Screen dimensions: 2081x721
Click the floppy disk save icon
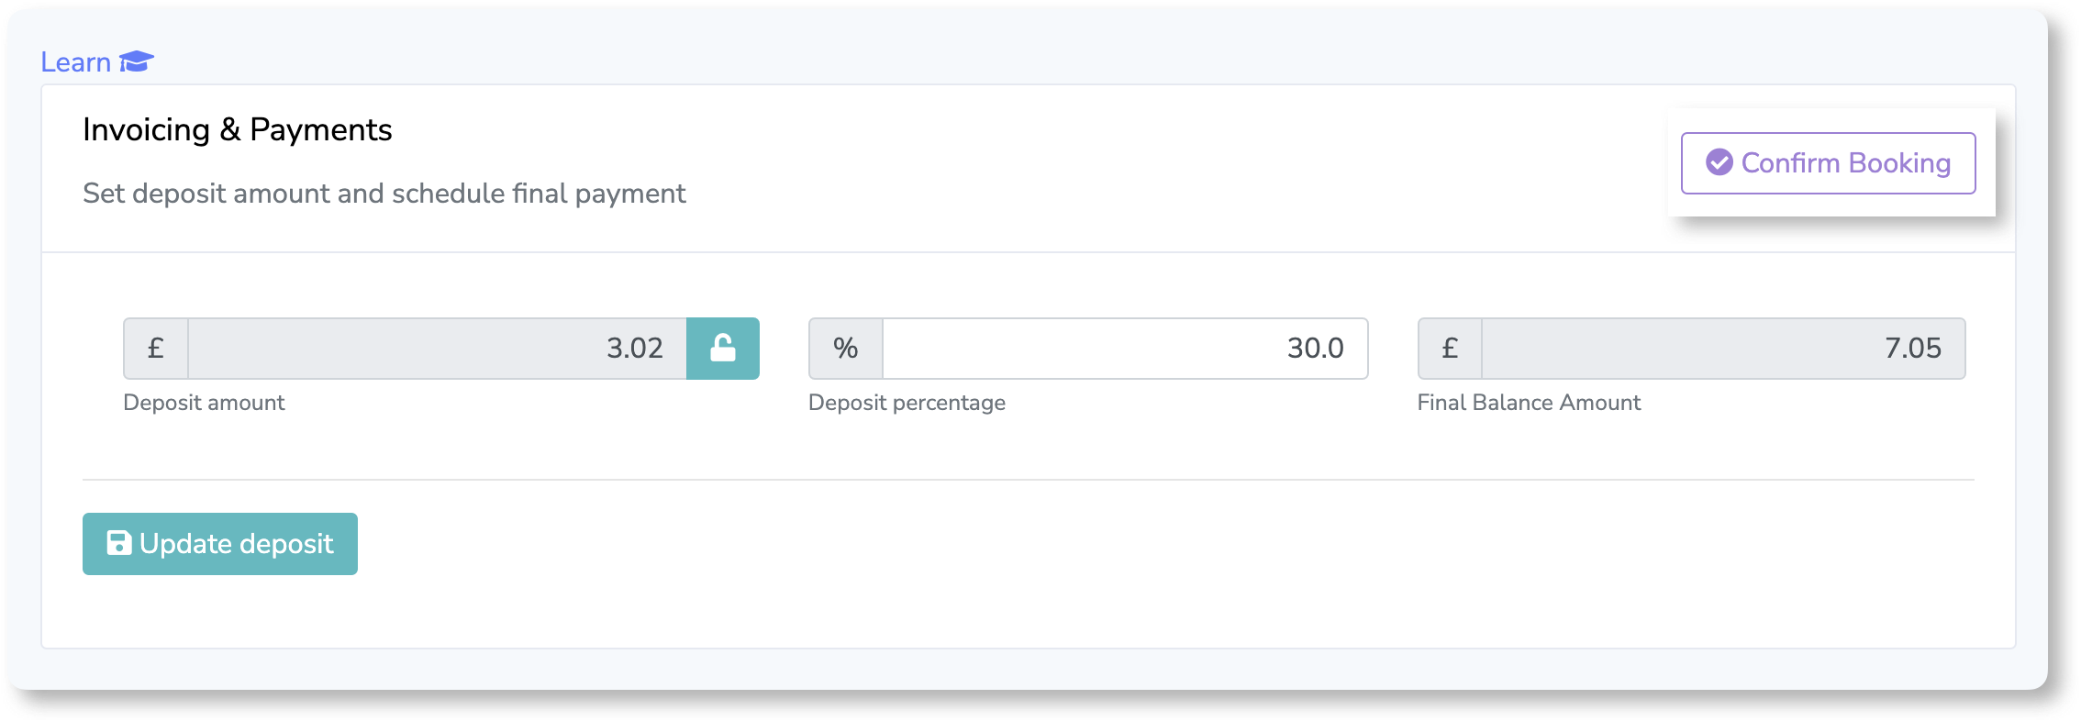[x=119, y=543]
